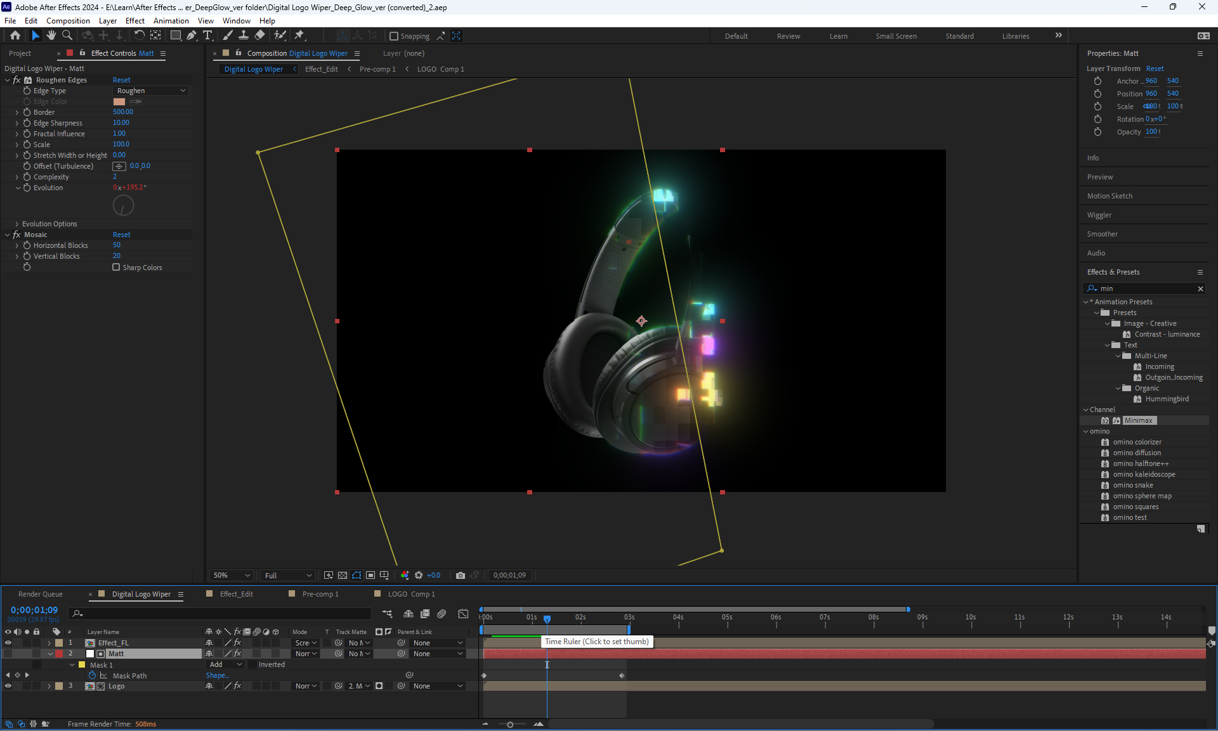The width and height of the screenshot is (1218, 731).
Task: Select the Puppet Pin tool
Action: coord(299,36)
